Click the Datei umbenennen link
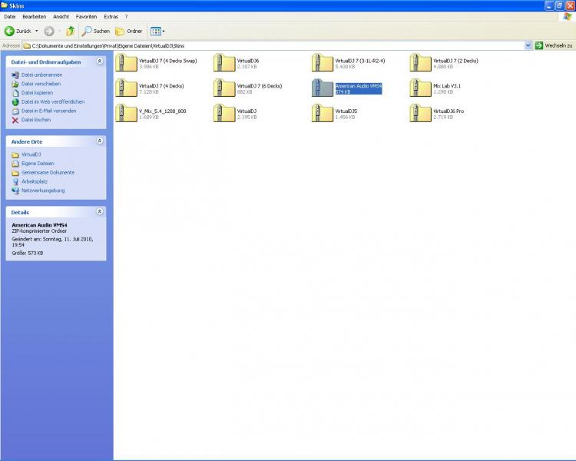Screen dimensions: 576x461 (42, 75)
